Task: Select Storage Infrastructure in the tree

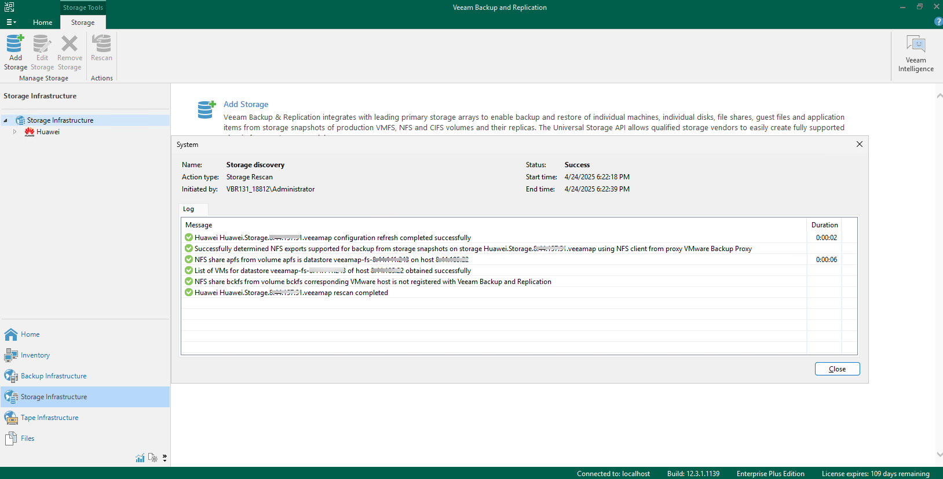Action: [60, 120]
